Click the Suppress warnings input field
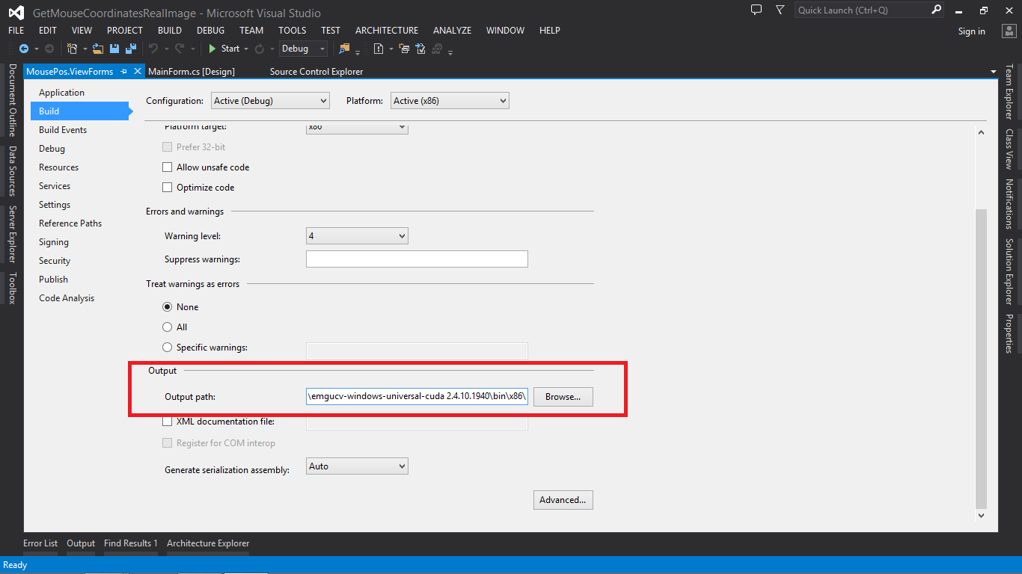Viewport: 1022px width, 574px height. coord(417,259)
